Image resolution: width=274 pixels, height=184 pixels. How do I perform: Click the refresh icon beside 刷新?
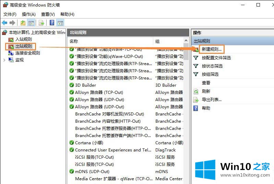196,91
